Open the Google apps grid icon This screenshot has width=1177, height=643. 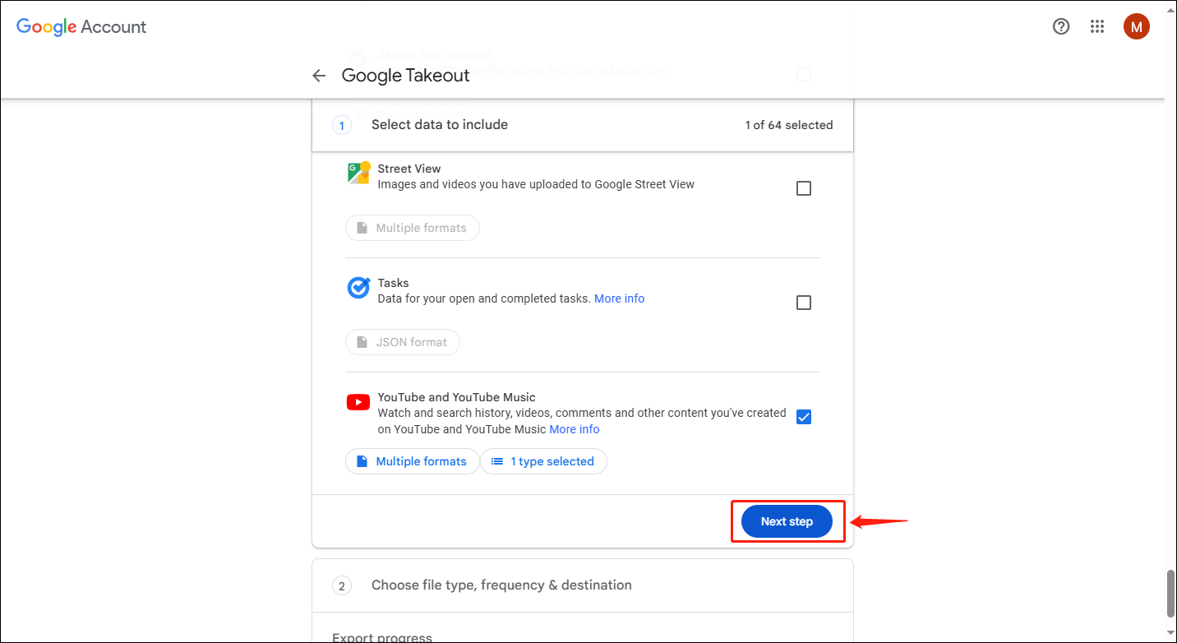pyautogui.click(x=1097, y=26)
